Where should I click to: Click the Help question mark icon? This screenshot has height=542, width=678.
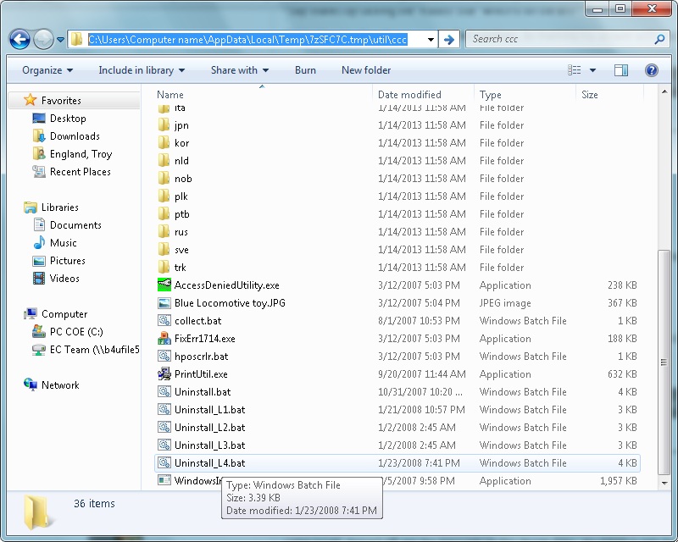(651, 70)
